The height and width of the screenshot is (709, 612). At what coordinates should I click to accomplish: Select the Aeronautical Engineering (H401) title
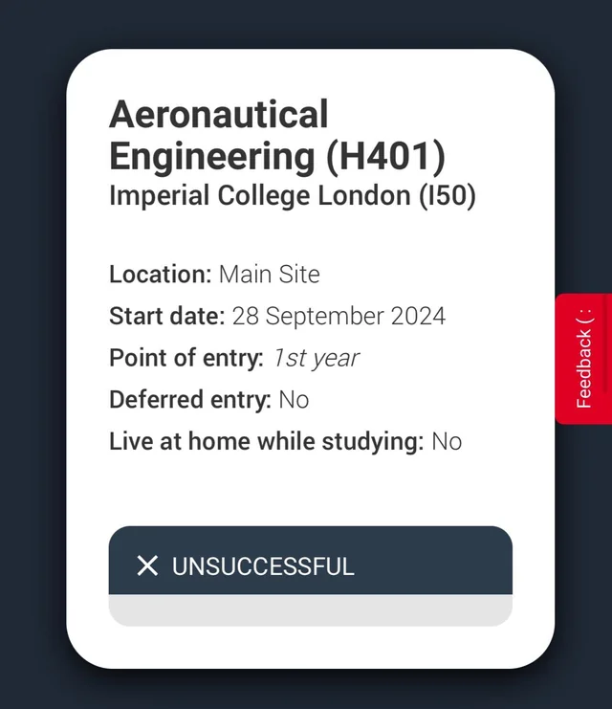(277, 135)
